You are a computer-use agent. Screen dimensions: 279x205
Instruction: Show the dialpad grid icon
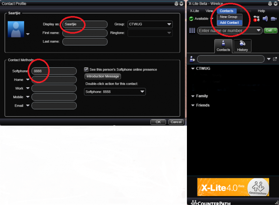point(192,31)
